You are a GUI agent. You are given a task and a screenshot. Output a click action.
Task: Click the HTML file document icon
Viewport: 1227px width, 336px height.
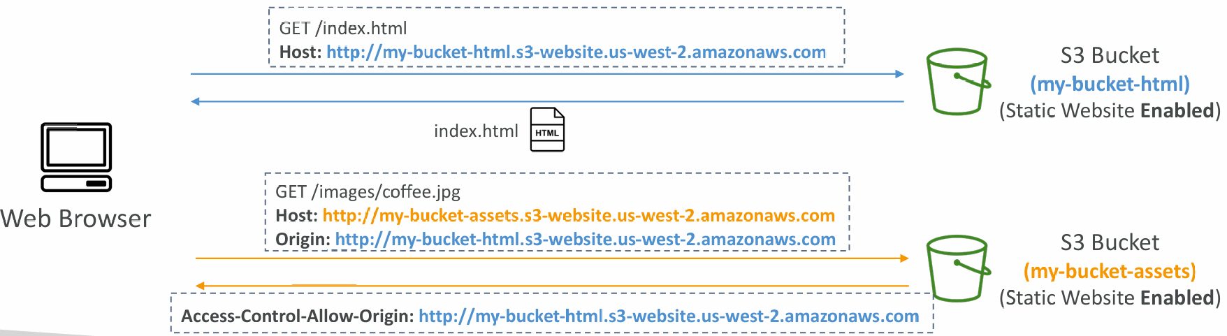(x=547, y=129)
